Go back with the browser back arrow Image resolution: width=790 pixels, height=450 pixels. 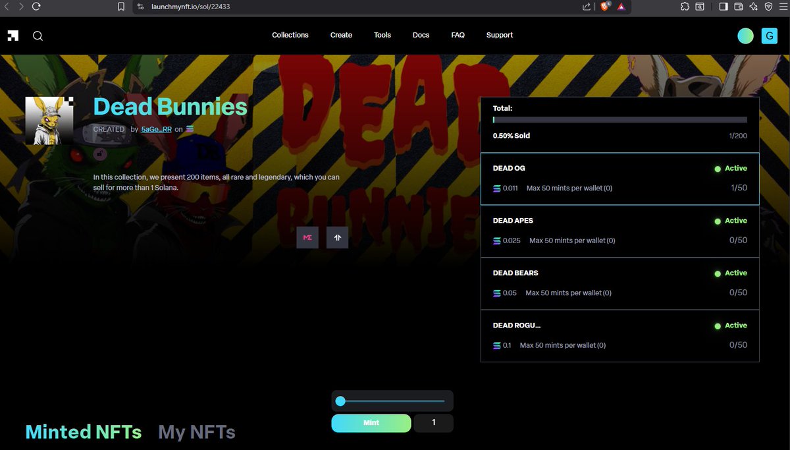(7, 7)
